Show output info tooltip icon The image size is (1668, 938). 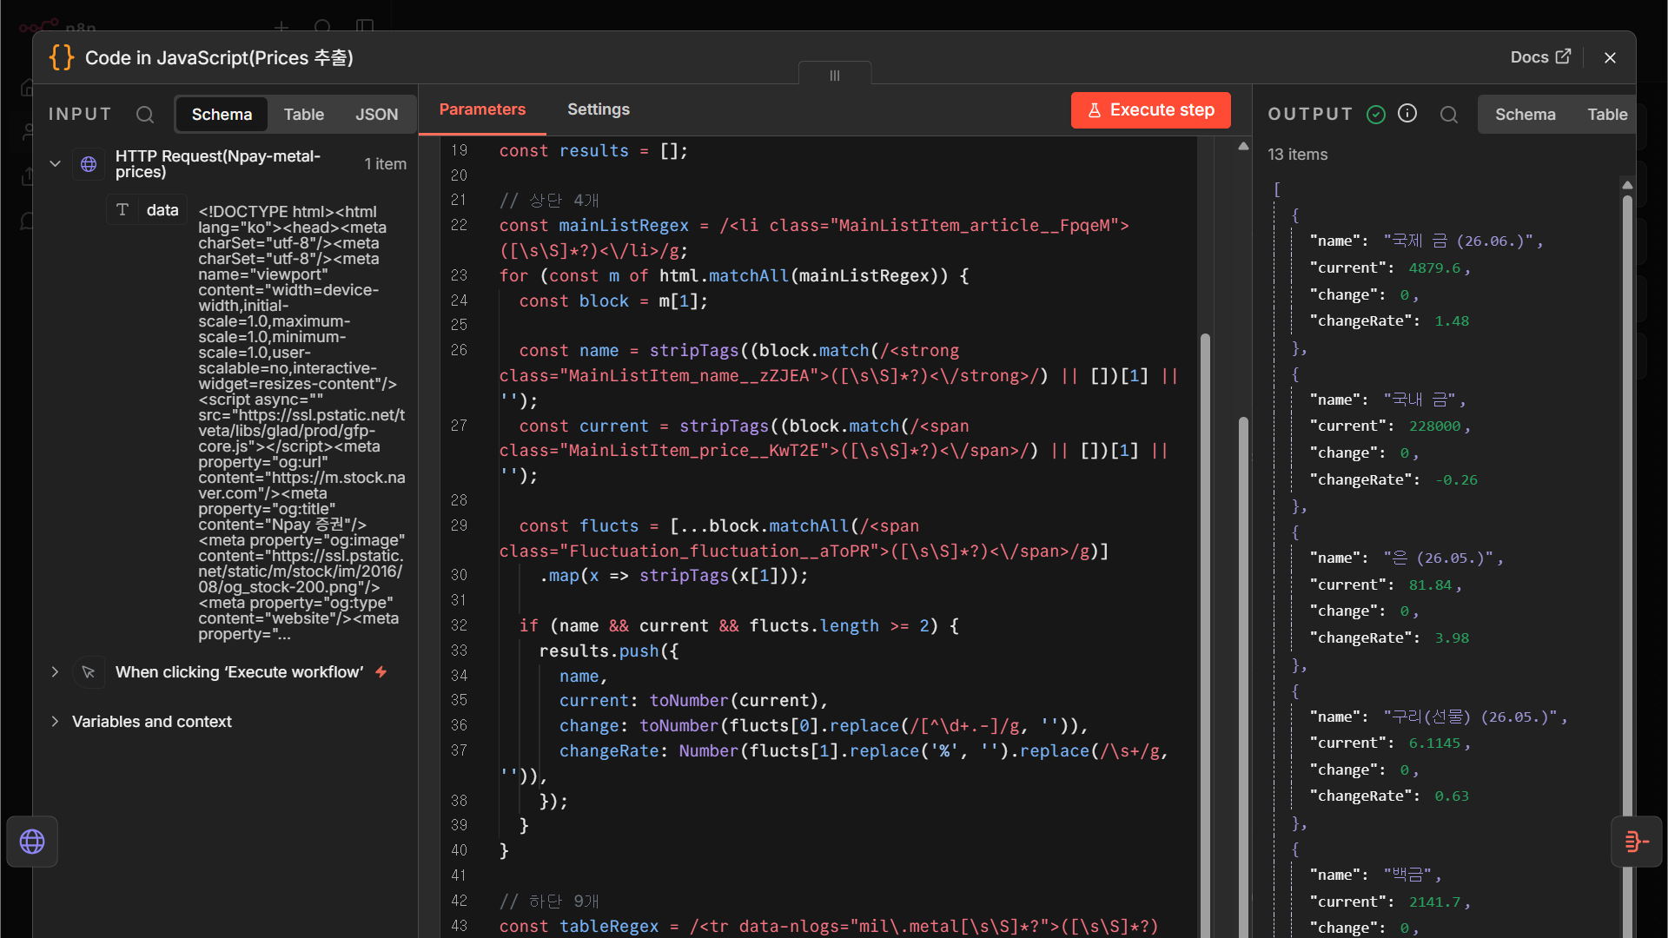[x=1407, y=114]
